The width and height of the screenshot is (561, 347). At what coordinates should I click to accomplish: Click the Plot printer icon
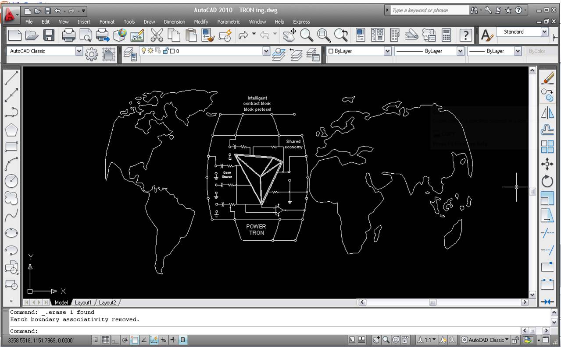click(68, 35)
